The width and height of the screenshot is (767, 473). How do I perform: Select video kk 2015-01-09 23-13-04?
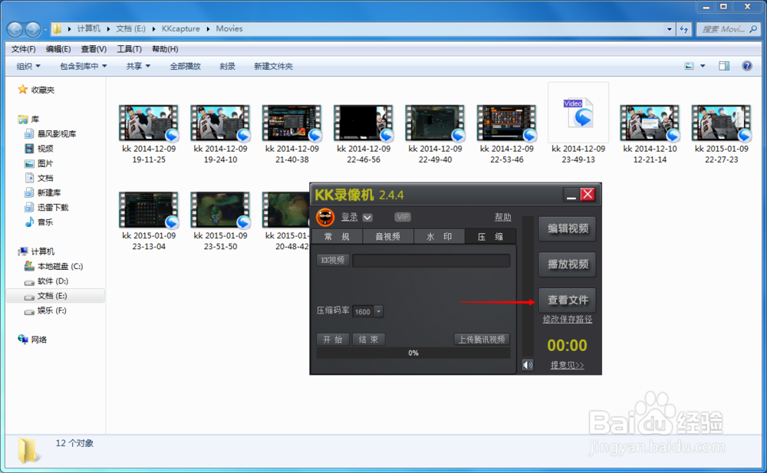[x=149, y=221]
